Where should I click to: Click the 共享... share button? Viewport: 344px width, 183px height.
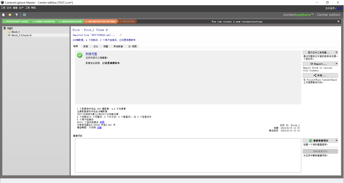[x=320, y=75]
